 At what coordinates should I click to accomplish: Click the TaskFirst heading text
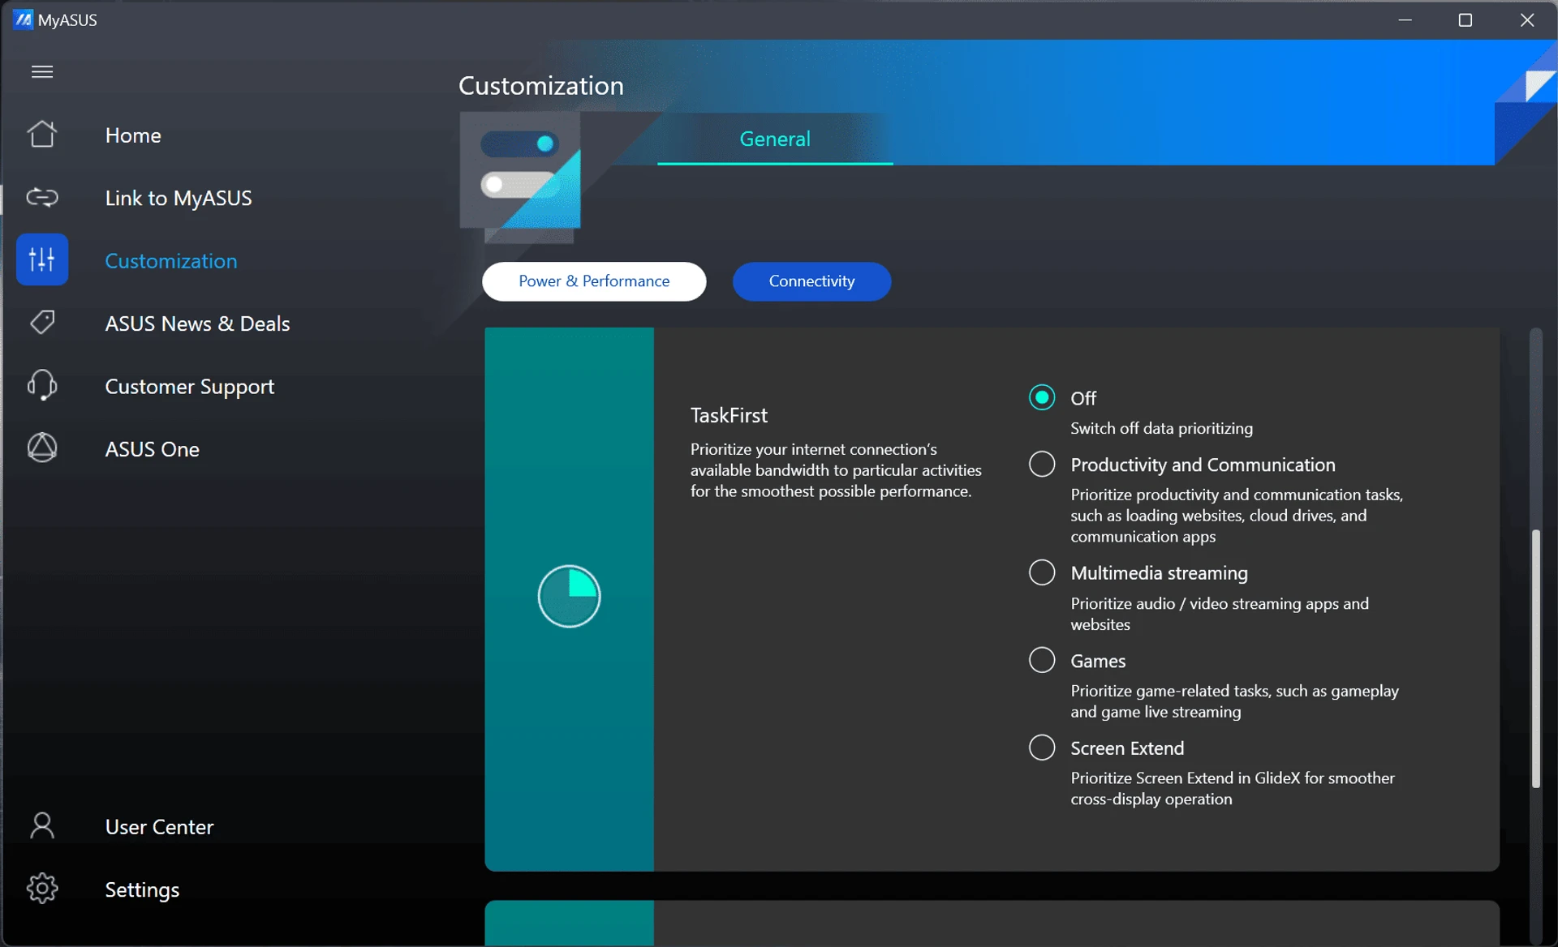click(x=729, y=415)
